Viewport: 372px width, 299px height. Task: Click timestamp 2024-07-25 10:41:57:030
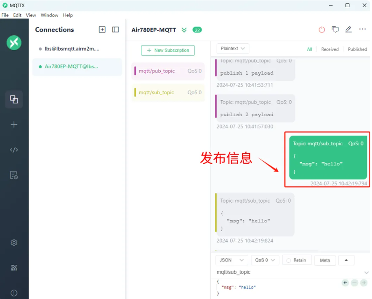[245, 127]
